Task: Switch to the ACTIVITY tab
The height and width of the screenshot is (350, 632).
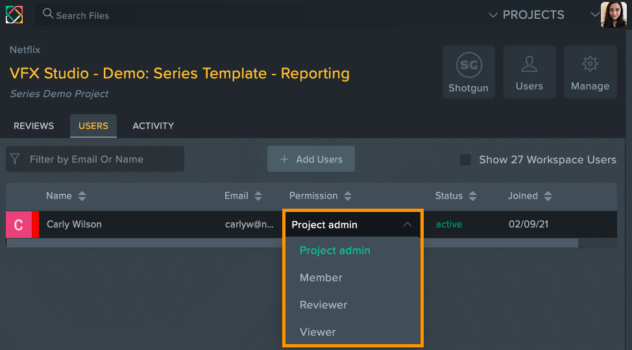Action: (153, 126)
